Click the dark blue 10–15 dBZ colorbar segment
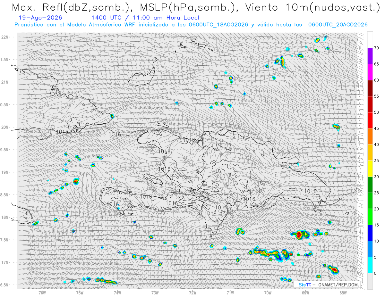This screenshot has width=385, height=297. (370, 233)
